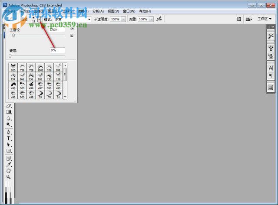
Task: Open the Tool Presets panel icon
Action: [x=271, y=36]
